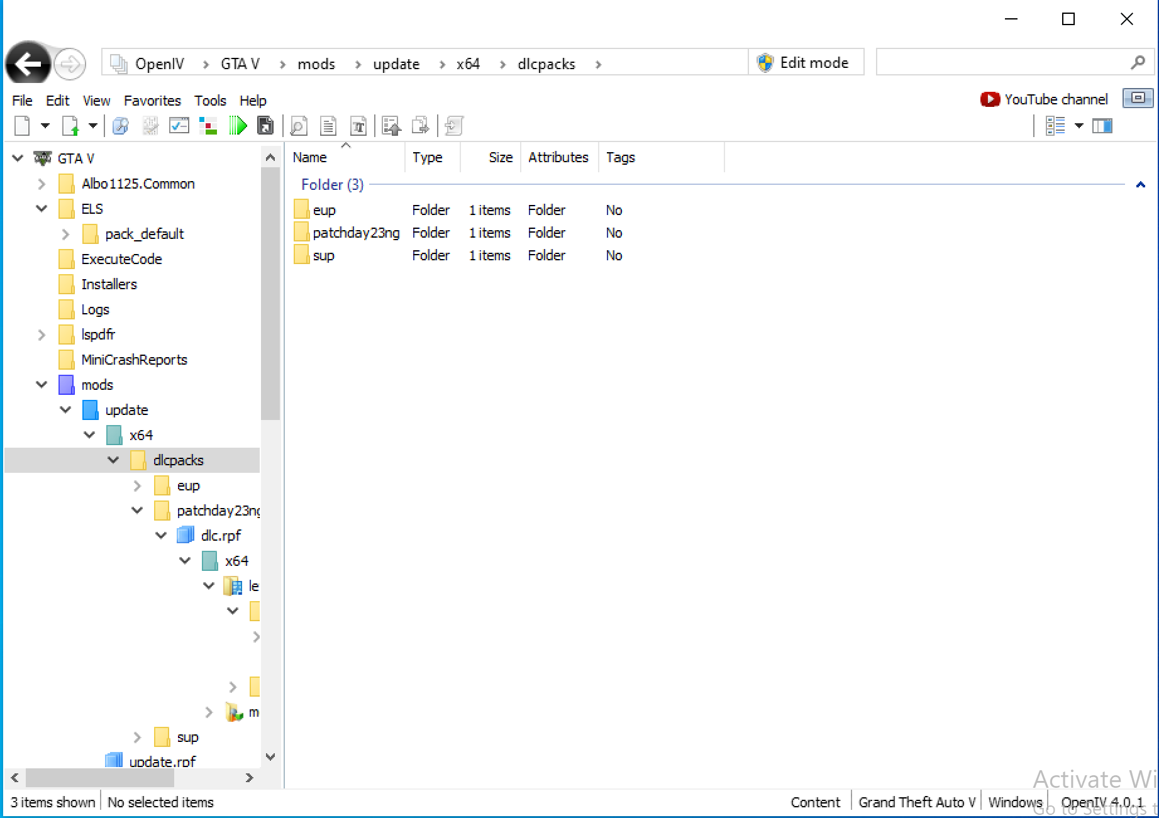The width and height of the screenshot is (1159, 818).
Task: Click the red YouTube play icon
Action: (x=989, y=99)
